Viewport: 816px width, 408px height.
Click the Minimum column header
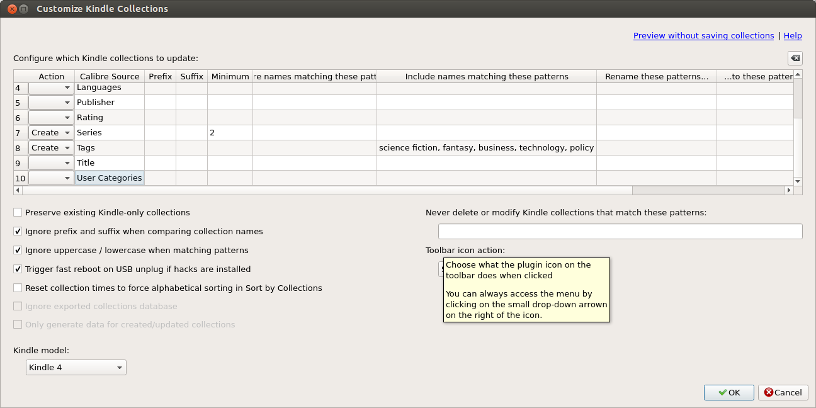[x=230, y=77]
